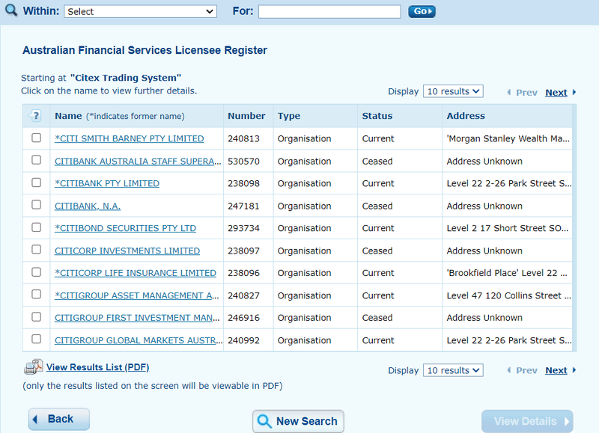Select the checkbox for CITIBANK PTY LIMITED

[x=36, y=182]
